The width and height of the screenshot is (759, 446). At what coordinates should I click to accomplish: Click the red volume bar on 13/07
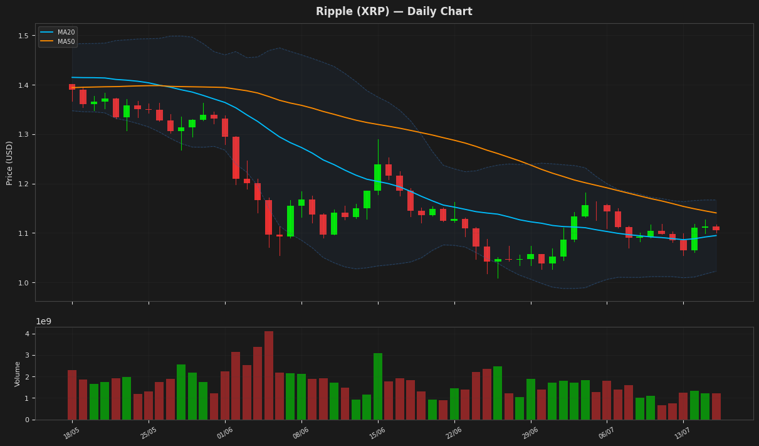pyautogui.click(x=683, y=406)
